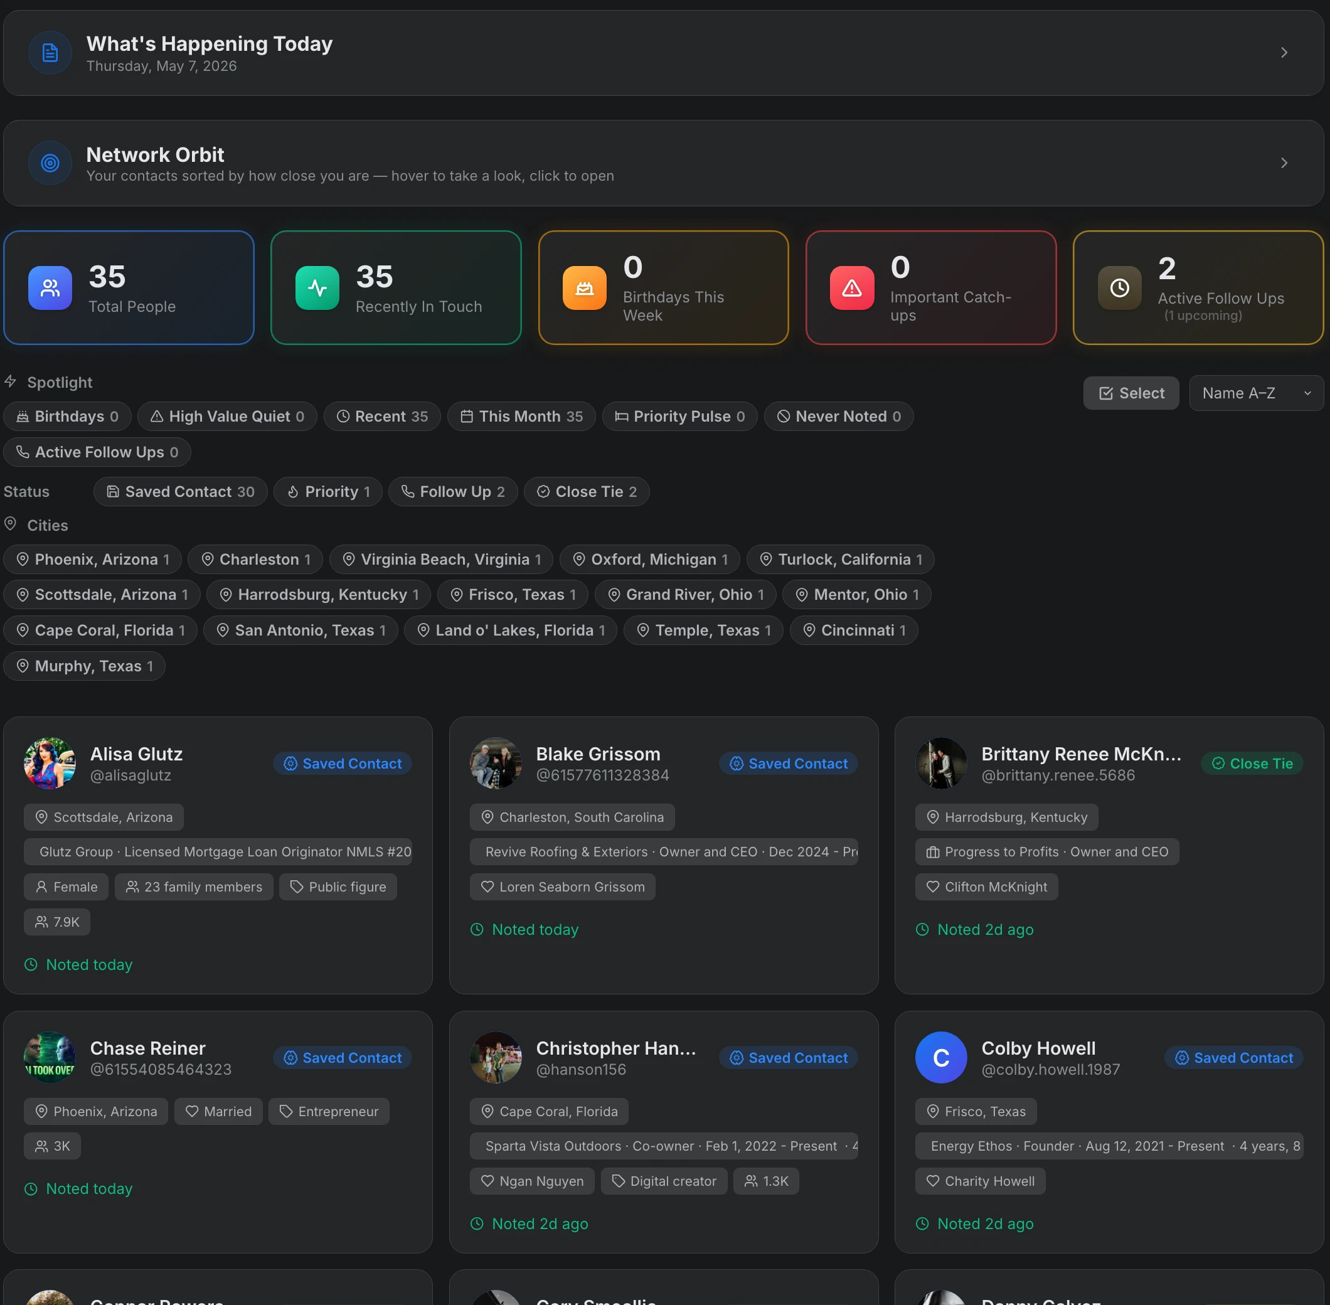The height and width of the screenshot is (1305, 1330).
Task: Expand Network Orbit via its chevron
Action: click(x=1284, y=163)
